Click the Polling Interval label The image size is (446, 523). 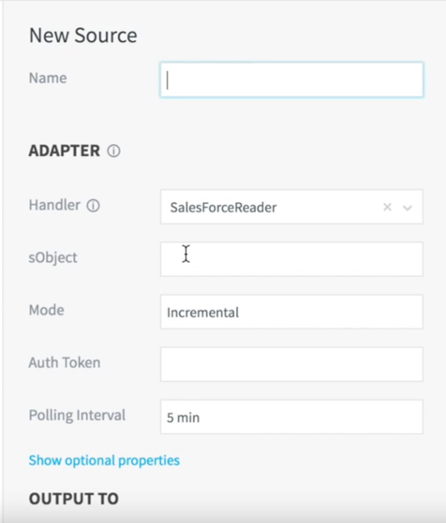pyautogui.click(x=77, y=415)
